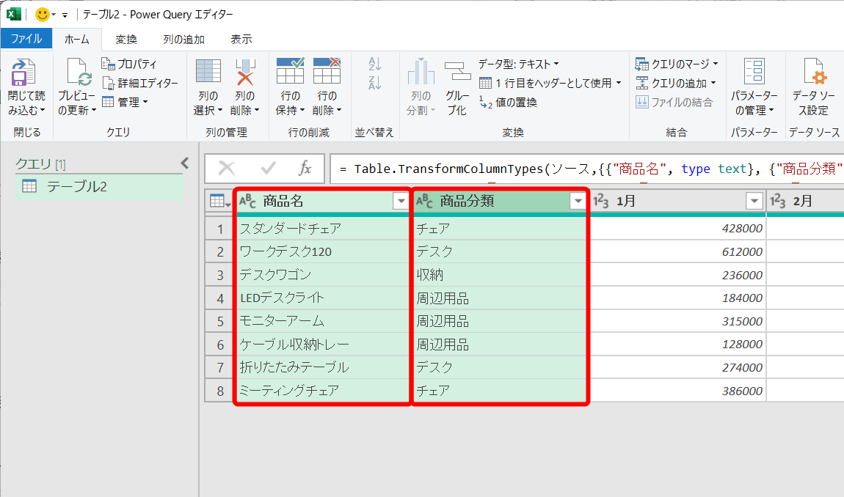Click the fx function icon
Screen dimensions: 844x497
305,169
